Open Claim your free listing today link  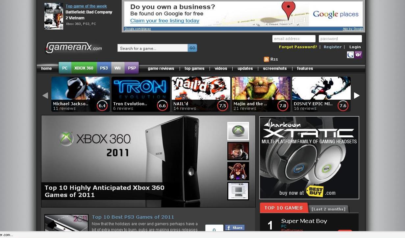(165, 21)
